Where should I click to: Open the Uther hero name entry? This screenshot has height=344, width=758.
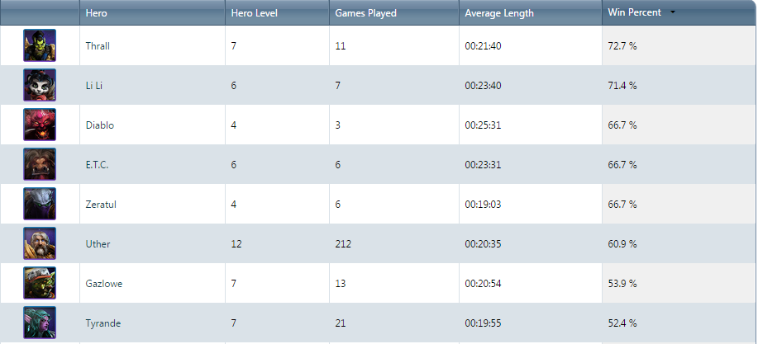coord(98,244)
